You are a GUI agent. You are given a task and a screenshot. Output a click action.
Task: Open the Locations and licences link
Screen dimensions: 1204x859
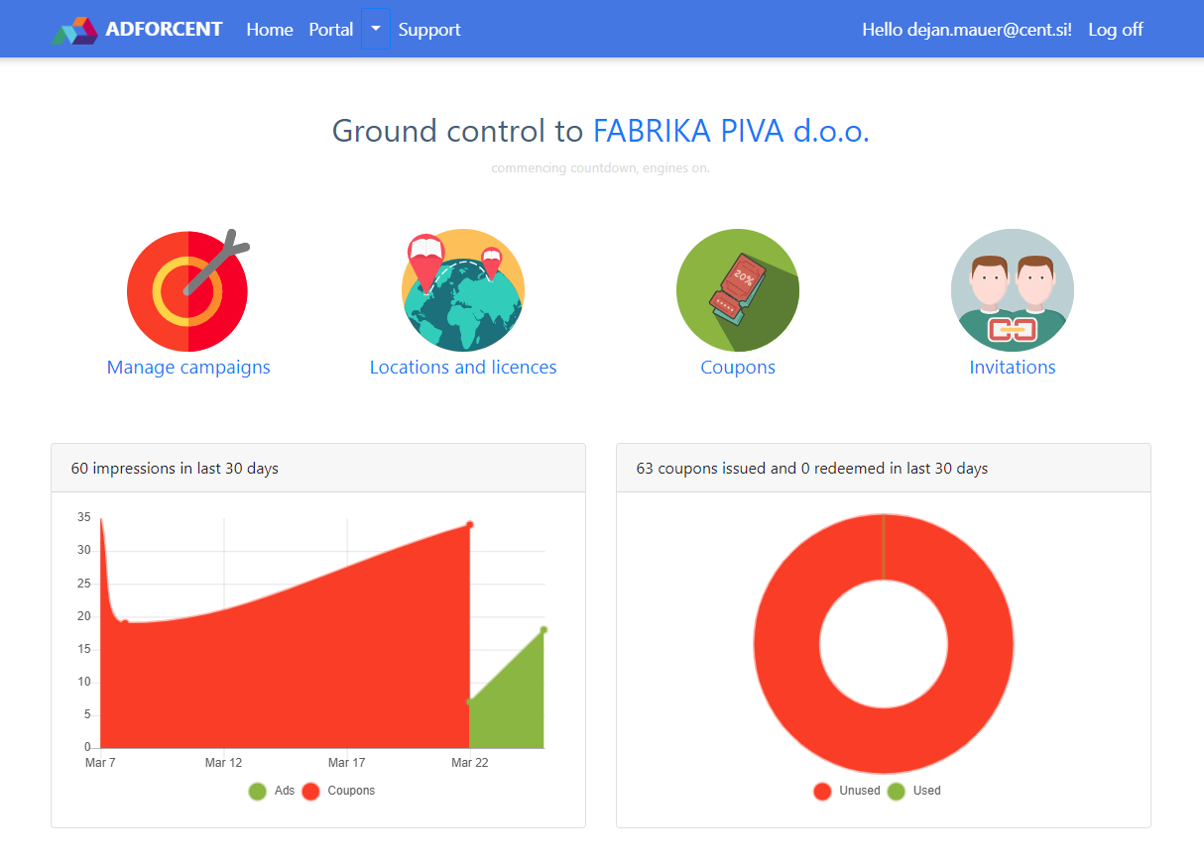tap(463, 368)
